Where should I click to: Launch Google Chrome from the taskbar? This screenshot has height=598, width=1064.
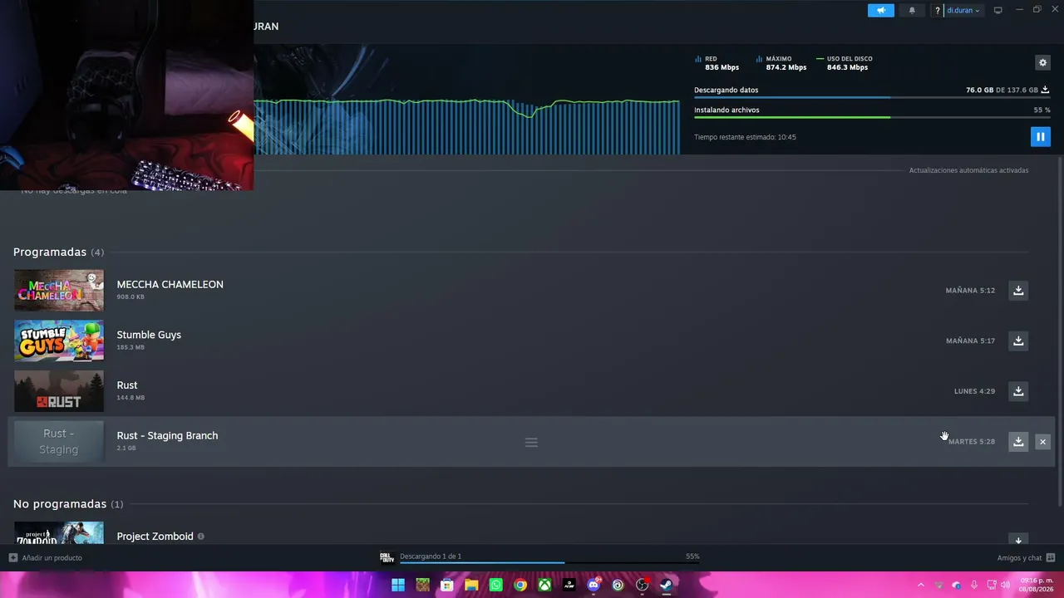(x=520, y=585)
